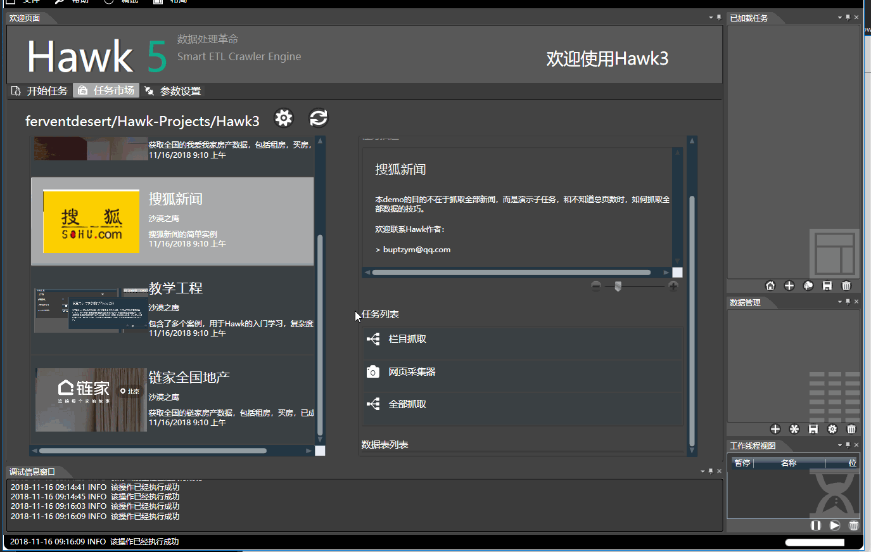Refresh the Hawk-Projects task market list
The image size is (871, 552).
(x=318, y=118)
